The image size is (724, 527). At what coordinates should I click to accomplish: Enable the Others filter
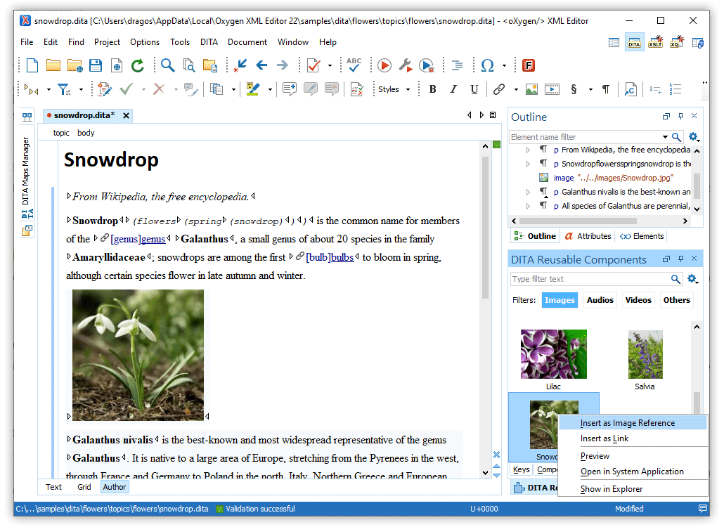(x=676, y=300)
